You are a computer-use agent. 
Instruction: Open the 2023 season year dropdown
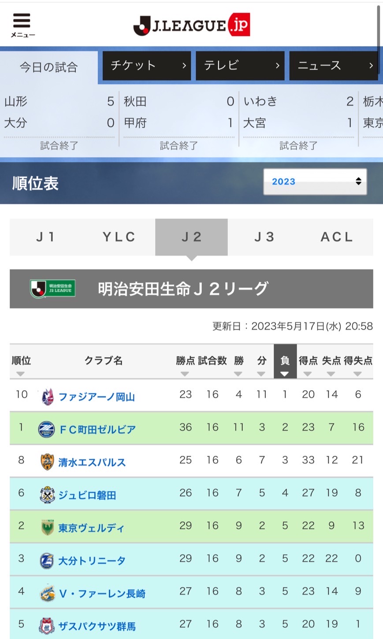point(315,181)
